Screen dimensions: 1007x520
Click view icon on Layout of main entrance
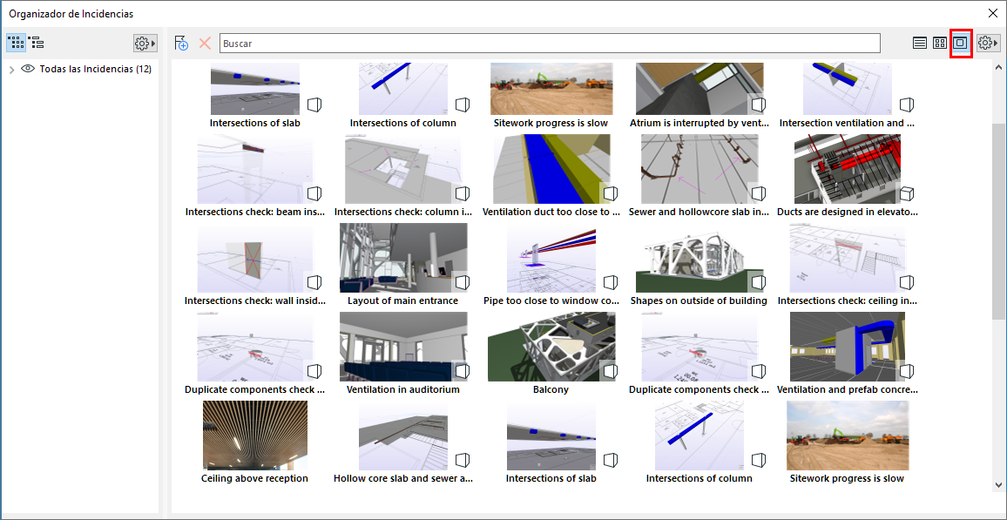pyautogui.click(x=463, y=282)
